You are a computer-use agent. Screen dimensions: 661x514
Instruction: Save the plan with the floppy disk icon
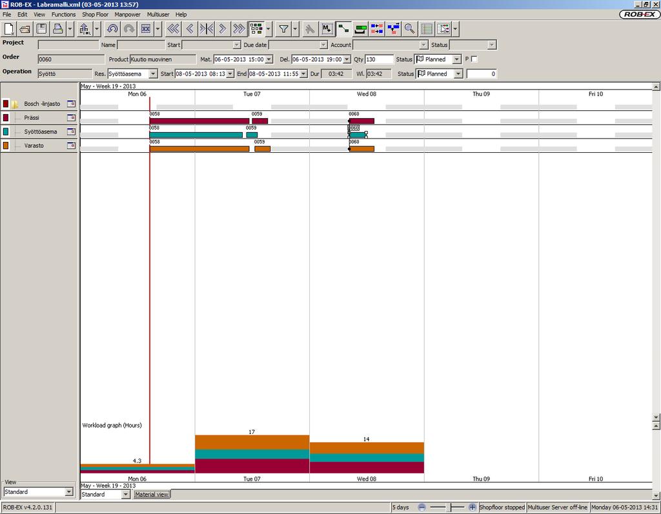41,28
